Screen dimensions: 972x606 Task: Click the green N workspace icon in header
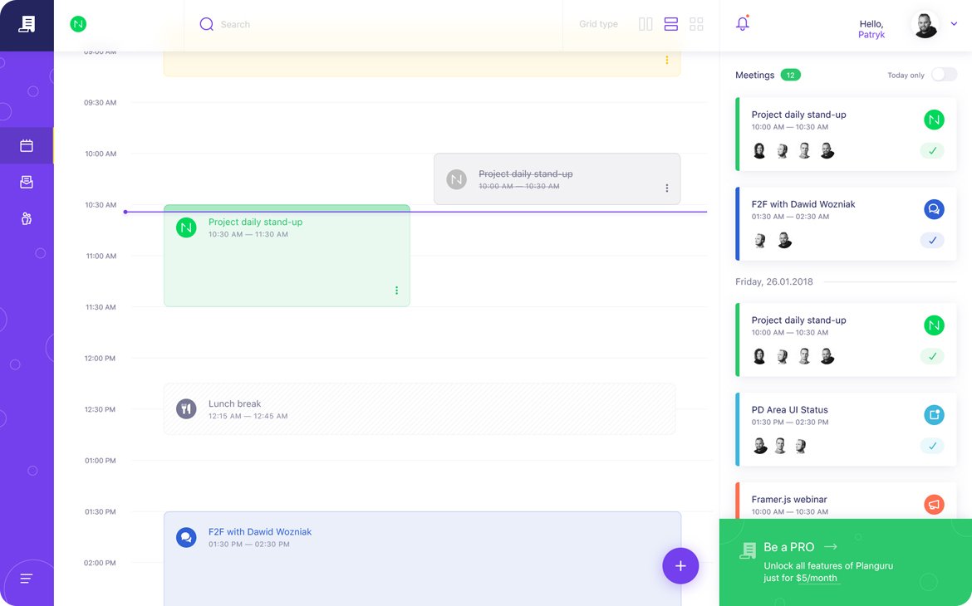[78, 24]
